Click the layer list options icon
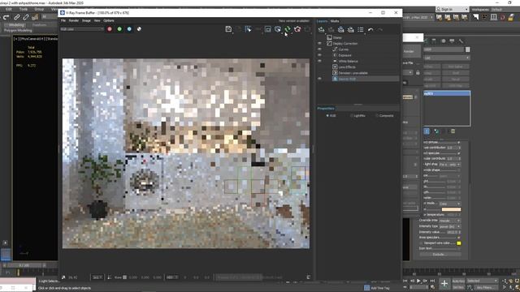The width and height of the screenshot is (520, 292). pyautogui.click(x=361, y=30)
